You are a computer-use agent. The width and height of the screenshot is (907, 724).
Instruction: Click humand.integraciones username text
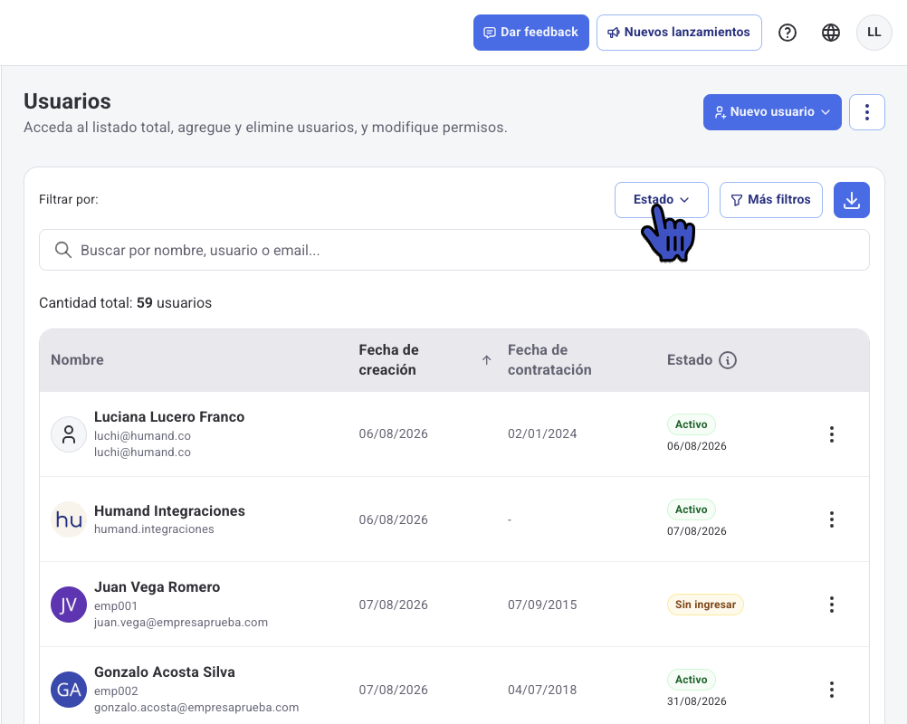click(x=154, y=529)
